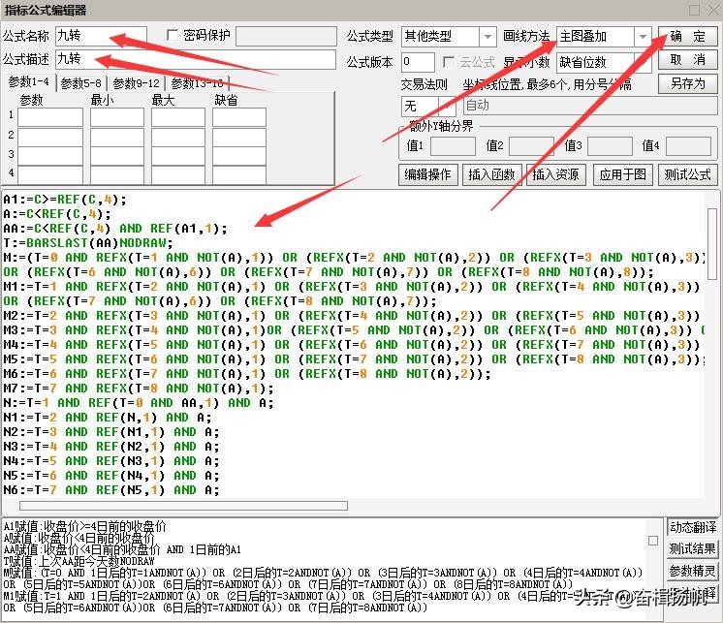Click parameter row 4 name field
The height and width of the screenshot is (623, 723).
[50, 175]
